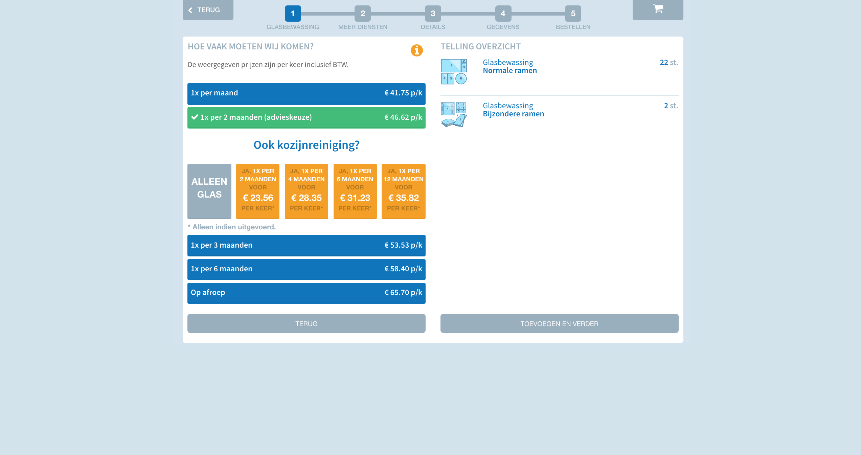Open the shopping cart icon
This screenshot has width=861, height=455.
657,9
